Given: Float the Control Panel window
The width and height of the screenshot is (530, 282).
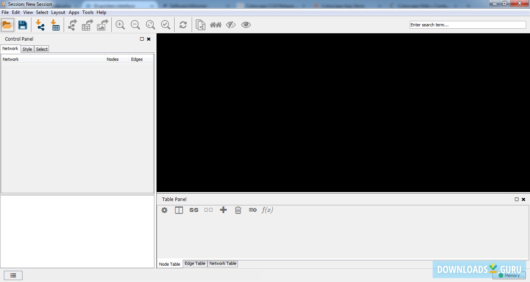Looking at the screenshot, I should [142, 39].
